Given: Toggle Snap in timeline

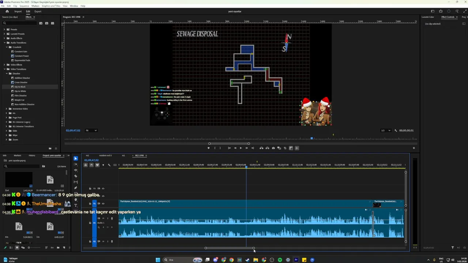Looking at the screenshot, I should [x=91, y=165].
